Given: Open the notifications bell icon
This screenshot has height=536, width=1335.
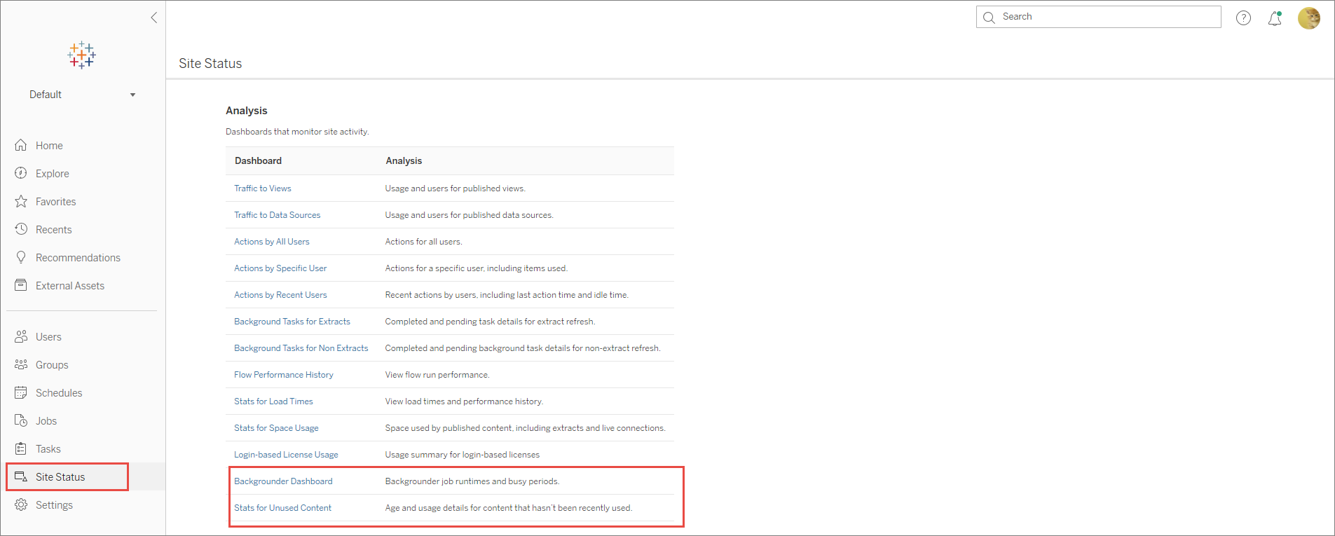Looking at the screenshot, I should (1275, 18).
